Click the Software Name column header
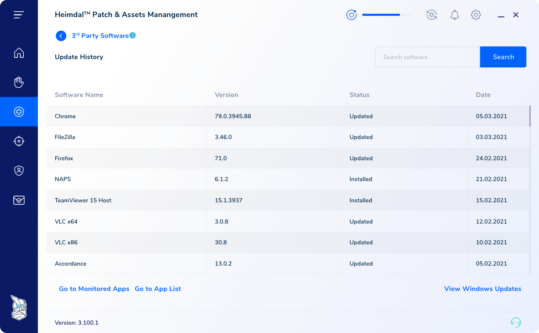Image resolution: width=539 pixels, height=333 pixels. click(79, 95)
